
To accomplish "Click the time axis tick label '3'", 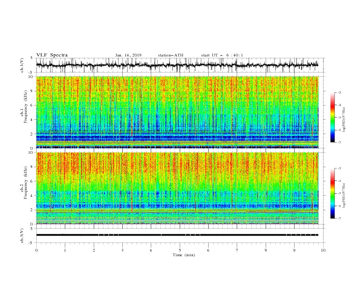I will pos(122,250).
